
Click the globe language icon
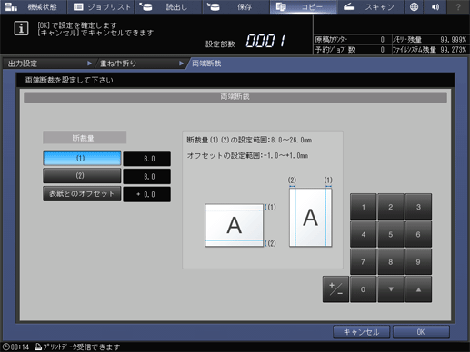point(414,7)
